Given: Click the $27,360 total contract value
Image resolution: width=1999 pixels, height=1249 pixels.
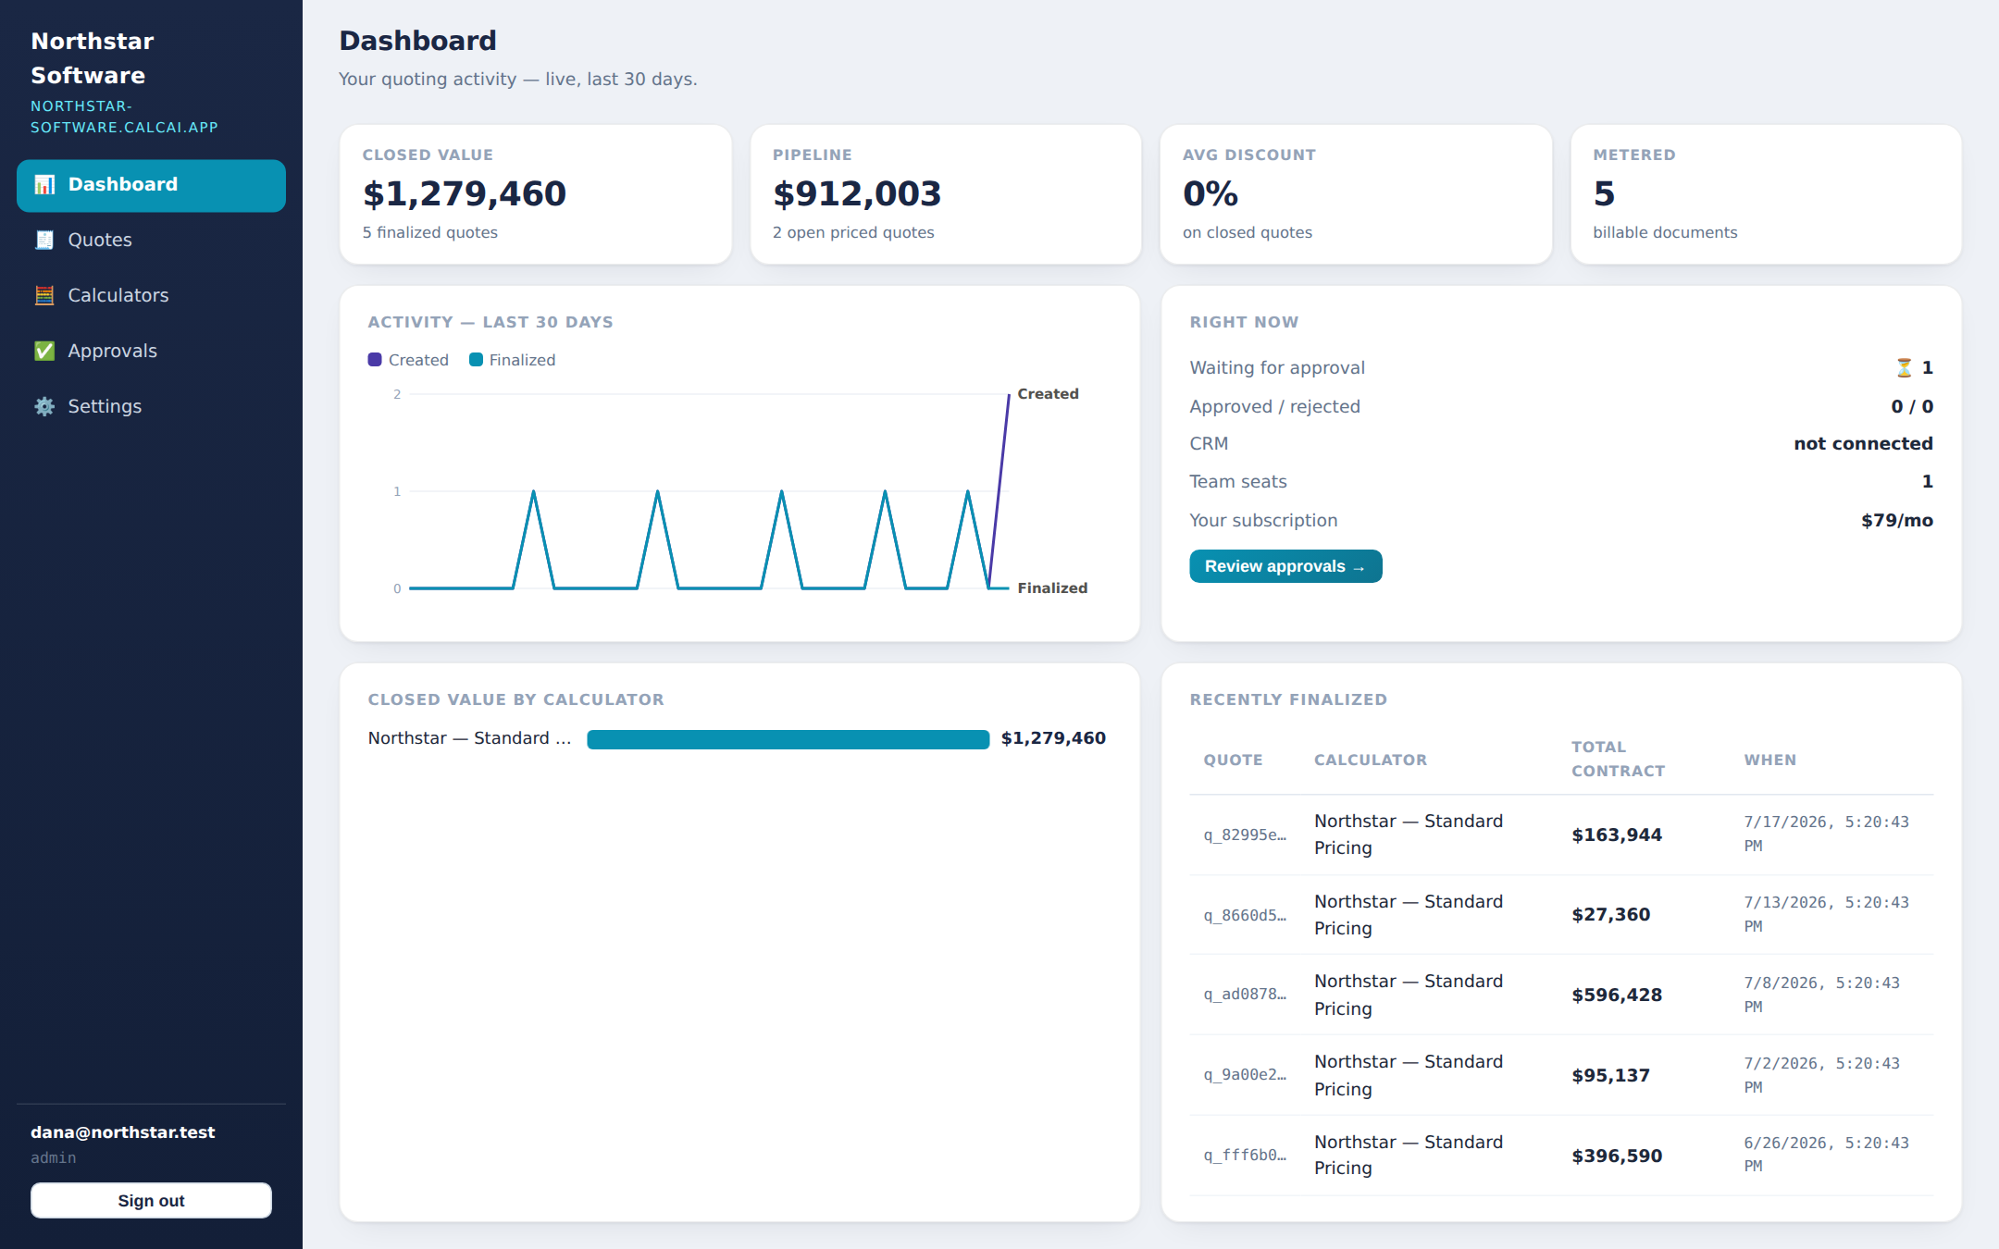Looking at the screenshot, I should tap(1610, 915).
